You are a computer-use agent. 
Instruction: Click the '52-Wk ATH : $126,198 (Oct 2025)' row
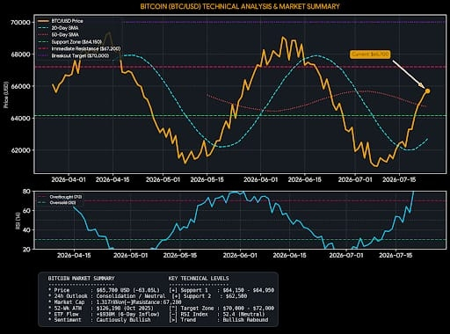point(101,309)
